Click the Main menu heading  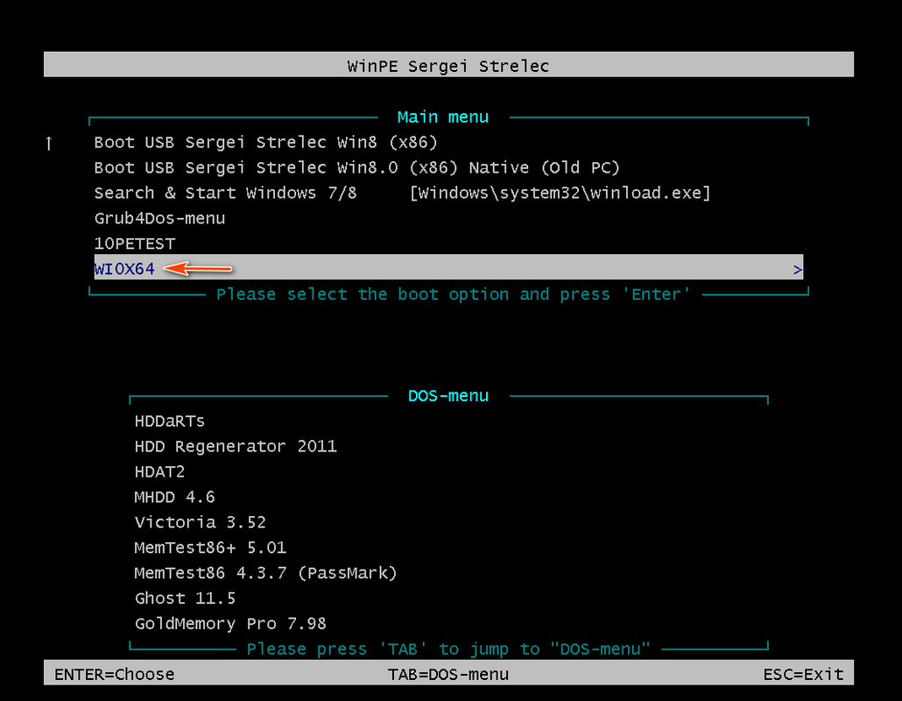443,117
